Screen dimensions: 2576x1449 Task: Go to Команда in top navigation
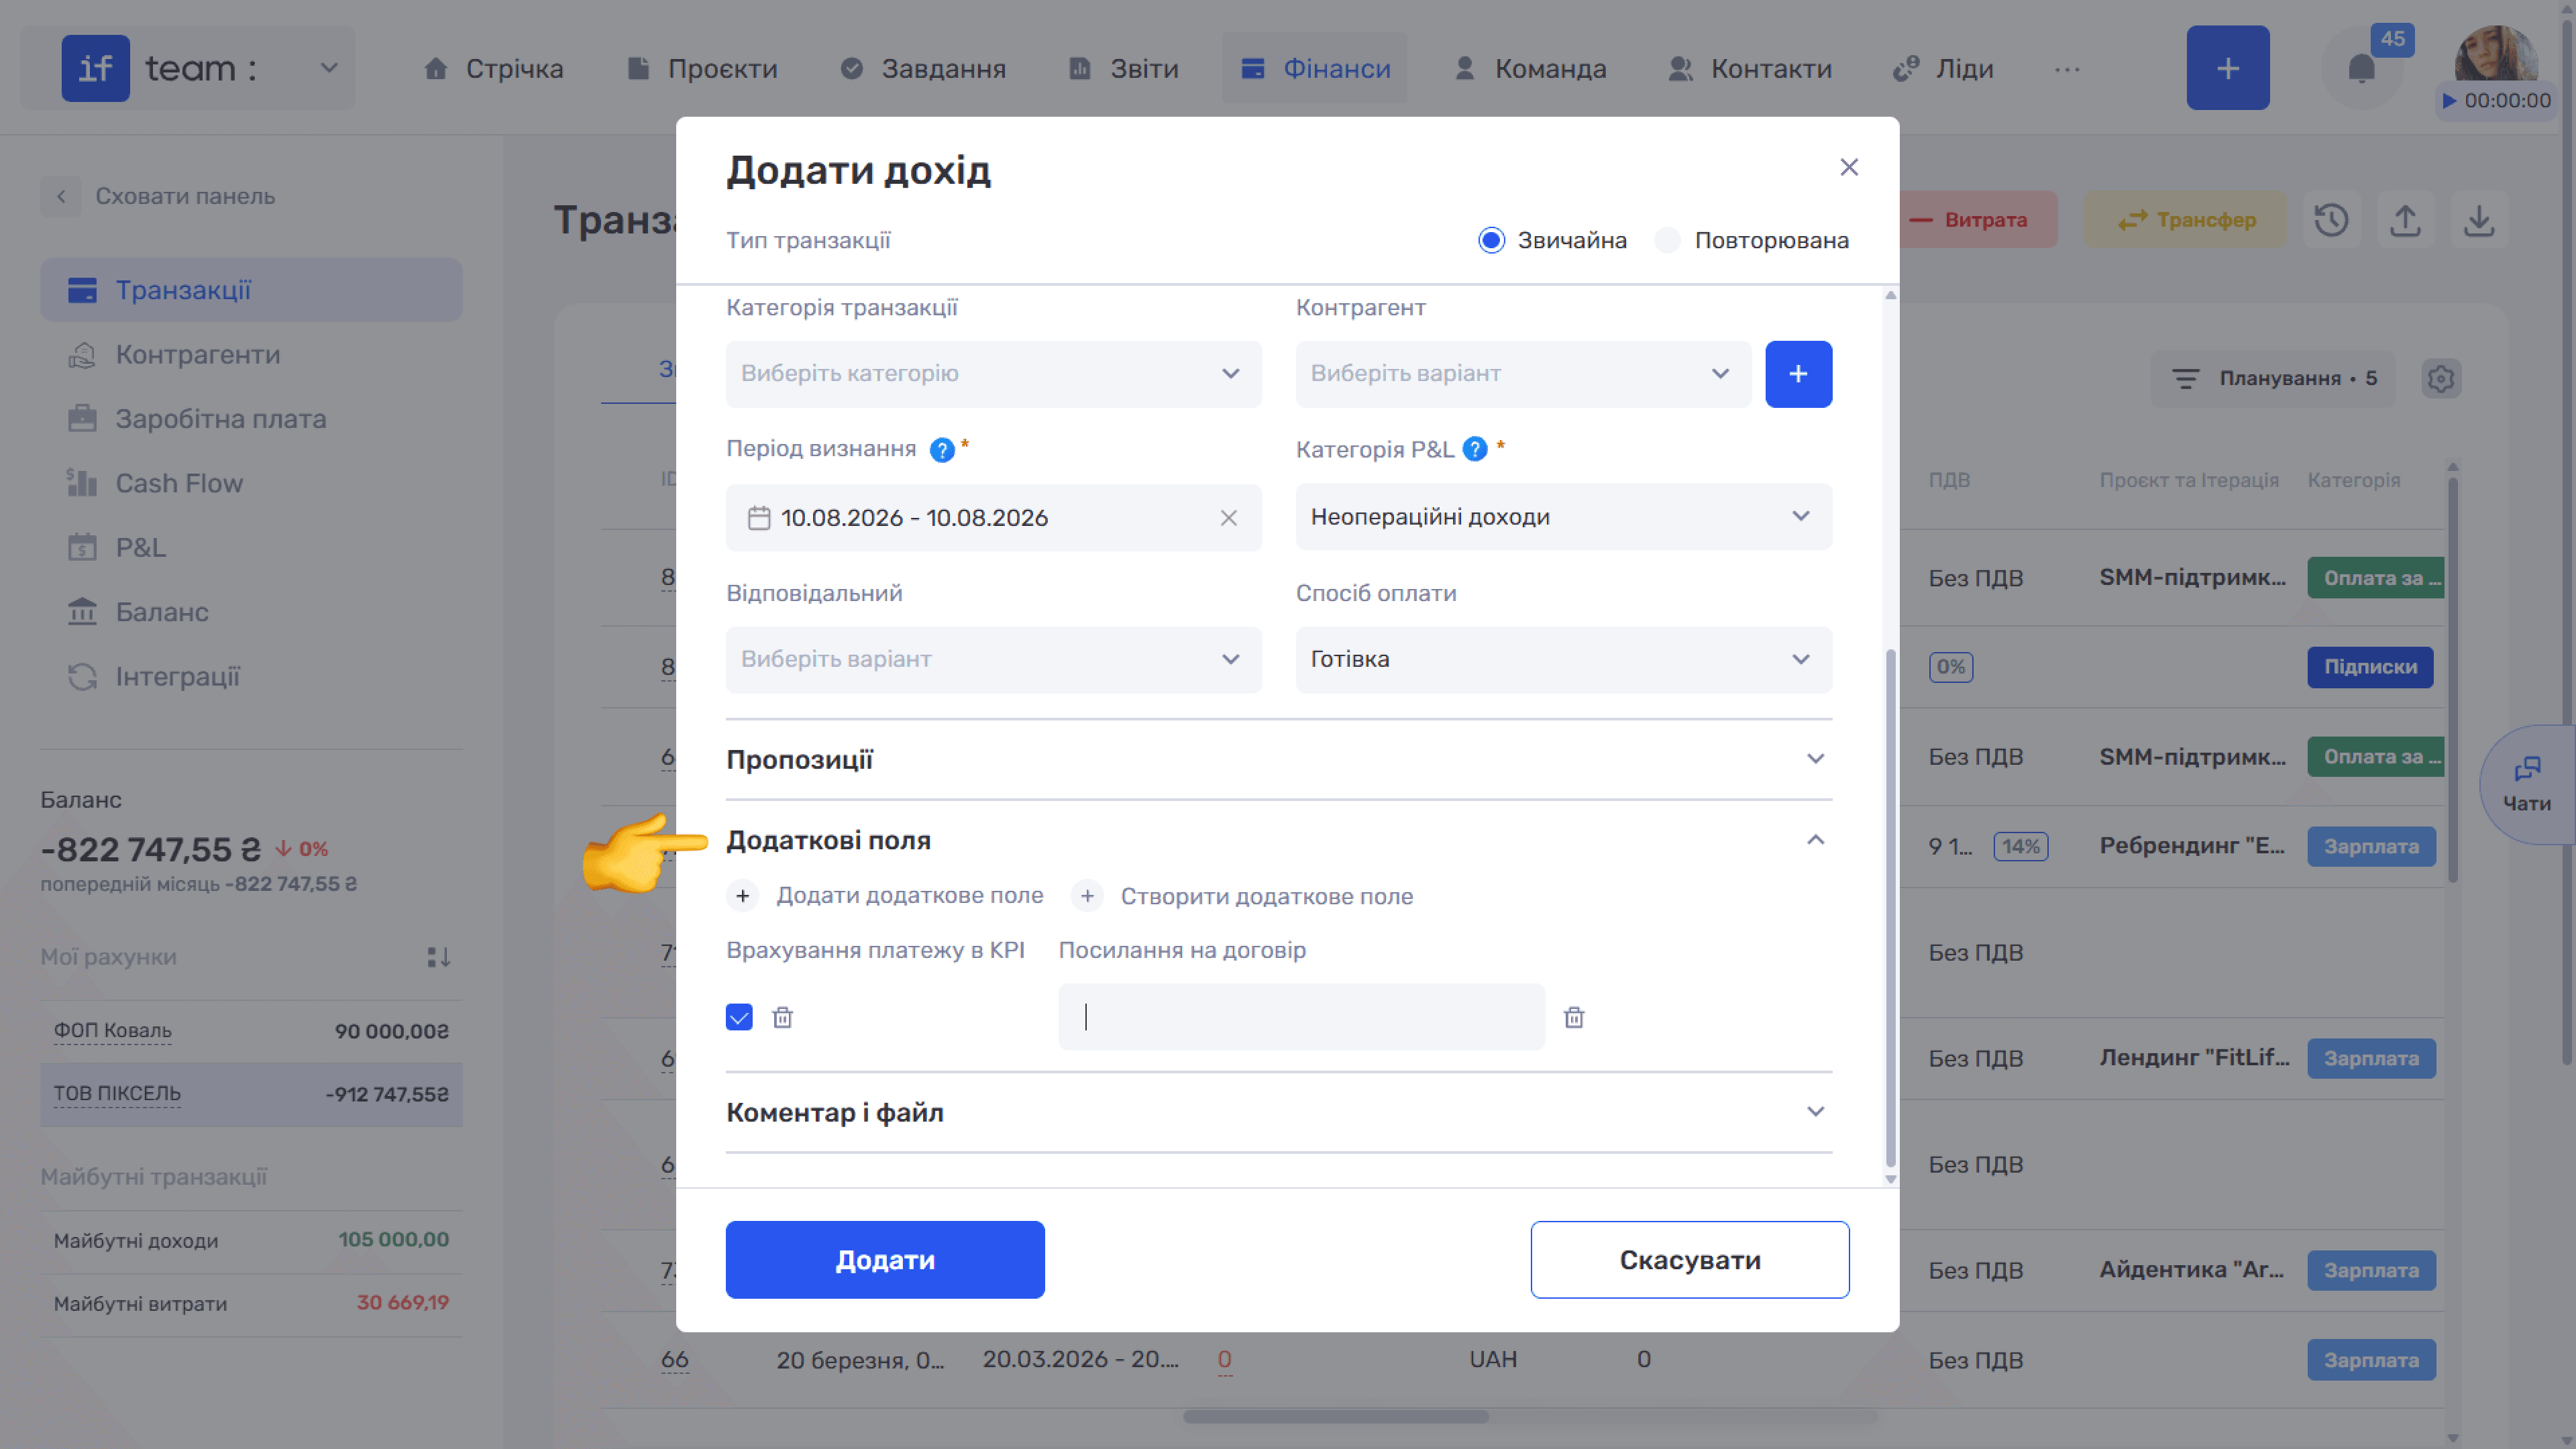[x=1530, y=69]
